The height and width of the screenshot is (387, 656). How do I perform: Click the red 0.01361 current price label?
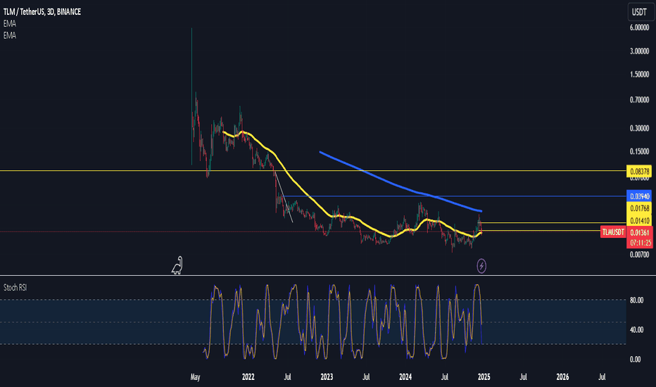pos(640,233)
